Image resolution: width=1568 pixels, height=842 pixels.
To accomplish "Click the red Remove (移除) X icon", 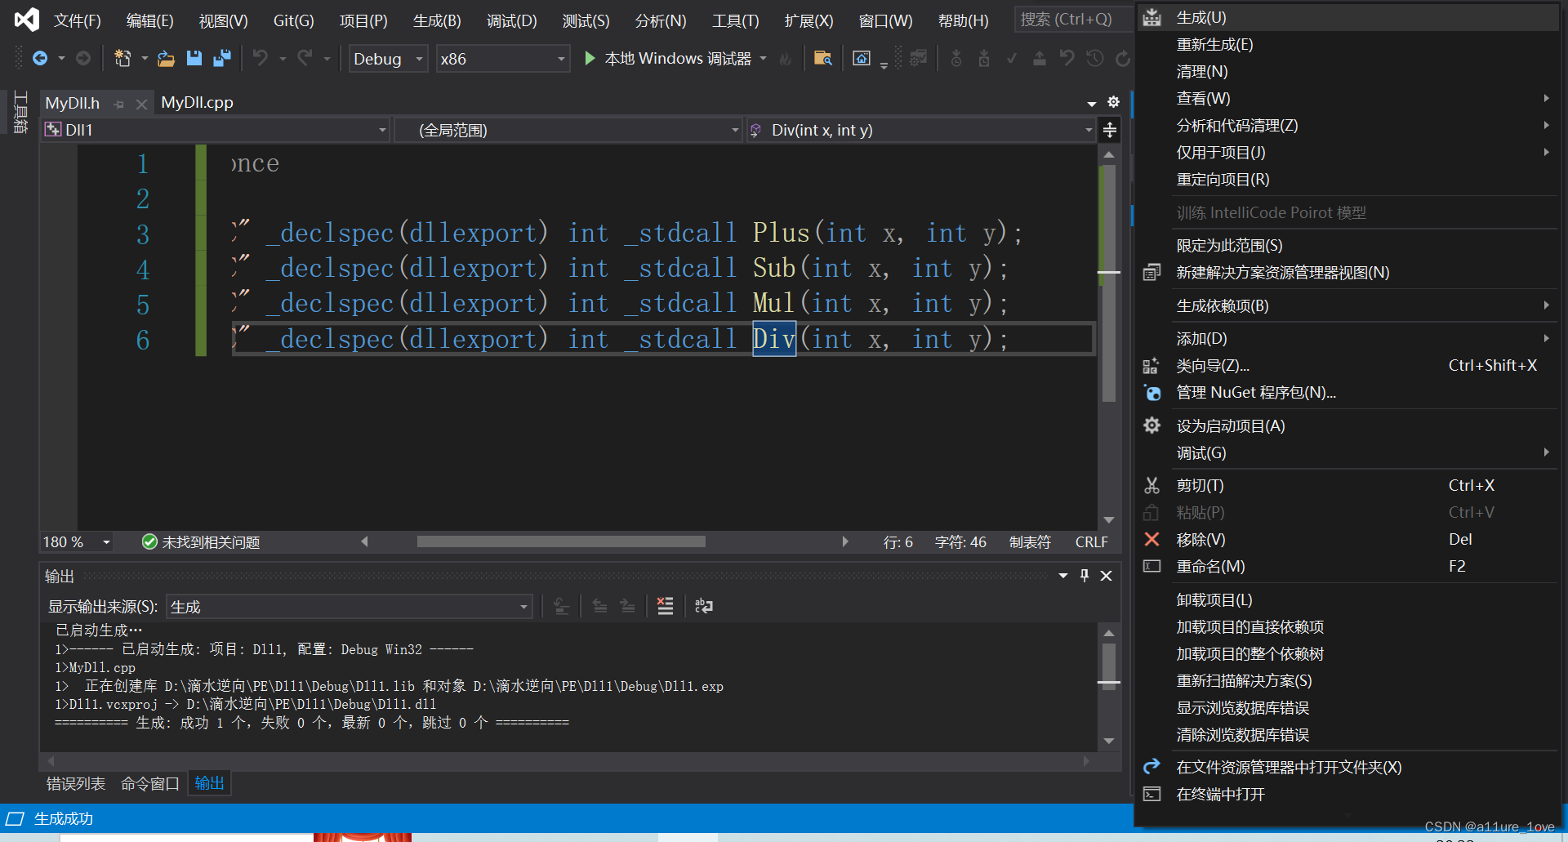I will [1151, 539].
